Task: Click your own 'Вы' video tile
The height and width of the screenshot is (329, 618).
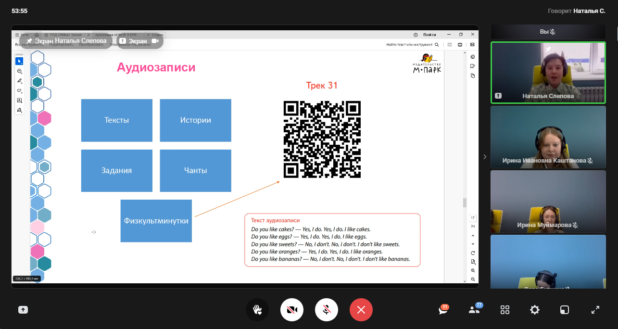Action: 548,32
